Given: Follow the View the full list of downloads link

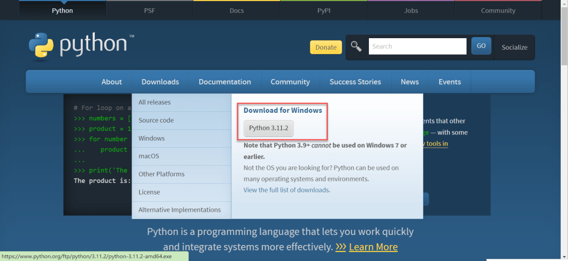Looking at the screenshot, I should pyautogui.click(x=286, y=190).
